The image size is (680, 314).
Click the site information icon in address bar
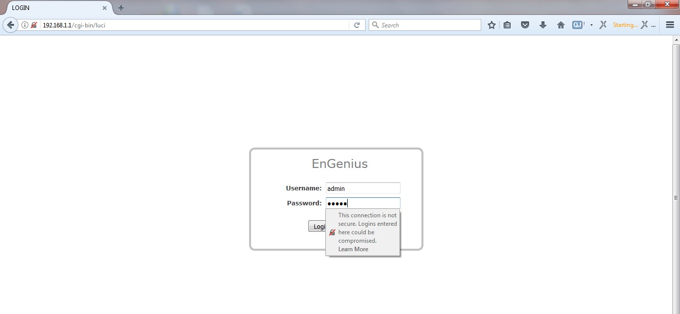click(24, 24)
